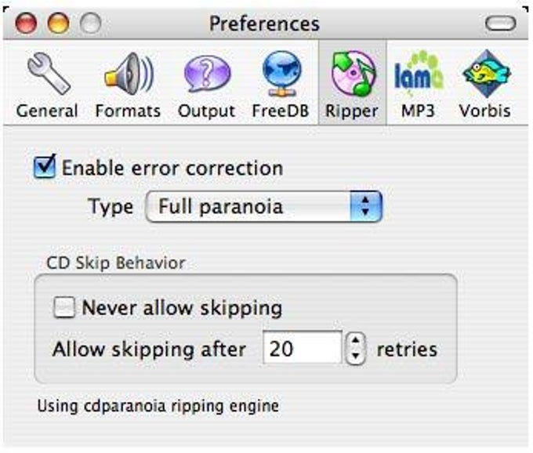The height and width of the screenshot is (453, 533).
Task: Click the retries number field showing 20
Action: 303,348
